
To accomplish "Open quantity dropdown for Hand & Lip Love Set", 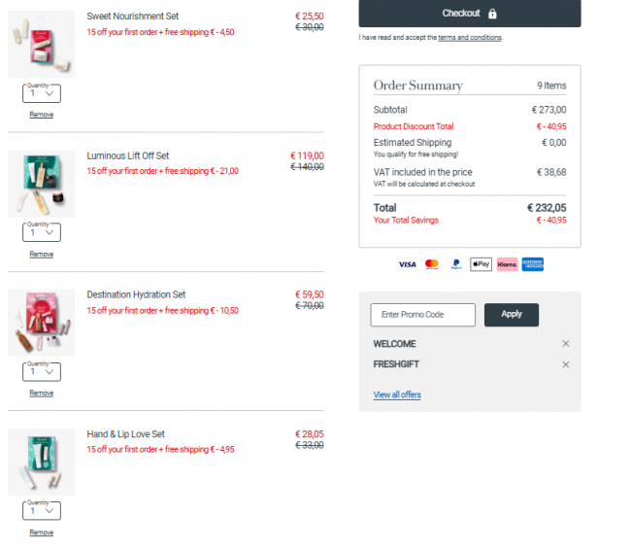I will click(x=41, y=510).
